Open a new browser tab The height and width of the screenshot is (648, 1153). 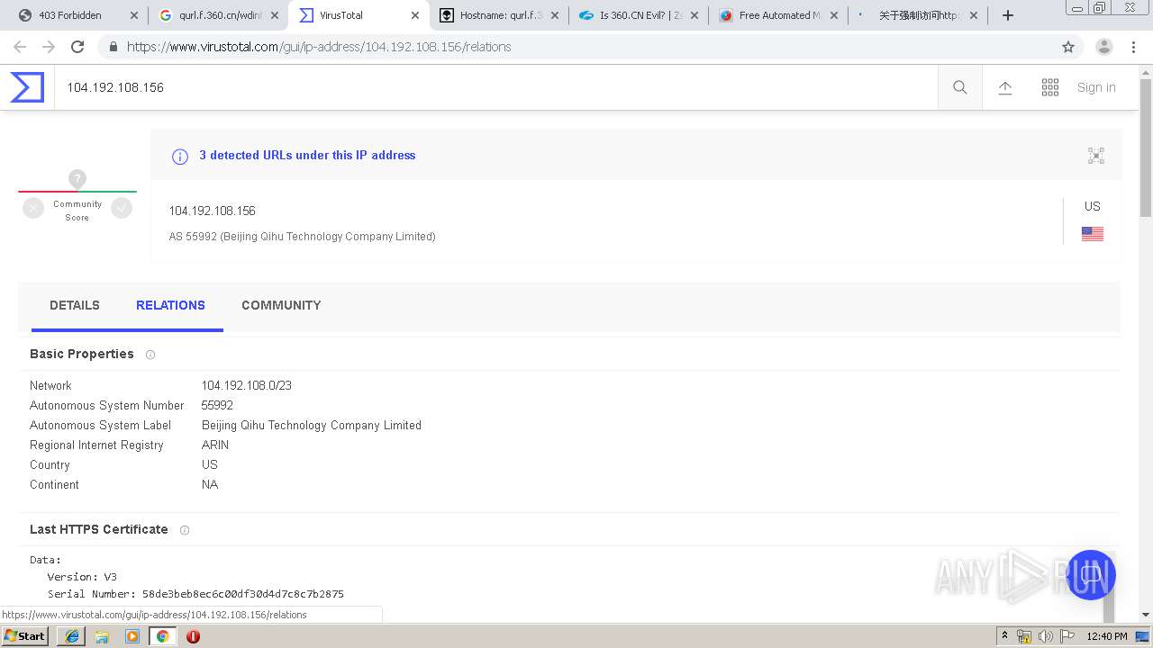1008,15
